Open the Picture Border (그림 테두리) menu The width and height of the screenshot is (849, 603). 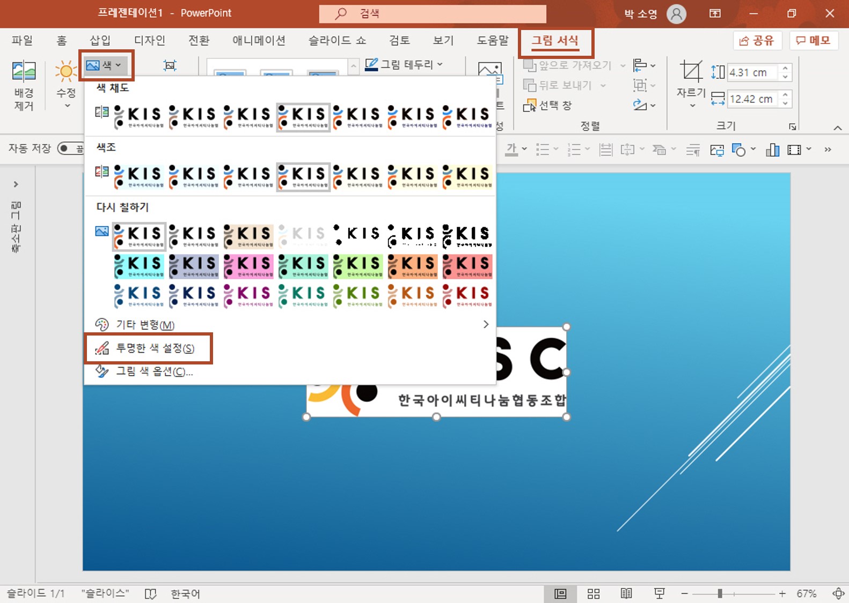tap(404, 65)
